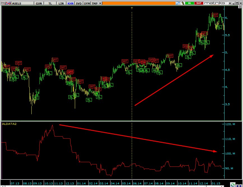Click the 5,5 price axis label
The height and width of the screenshot is (187, 243).
click(x=227, y=35)
